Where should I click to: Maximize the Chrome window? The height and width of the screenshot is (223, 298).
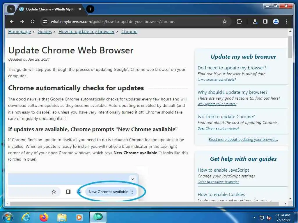pos(275,6)
